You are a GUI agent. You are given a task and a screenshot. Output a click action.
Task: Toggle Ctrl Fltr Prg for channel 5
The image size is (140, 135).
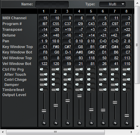91,69
